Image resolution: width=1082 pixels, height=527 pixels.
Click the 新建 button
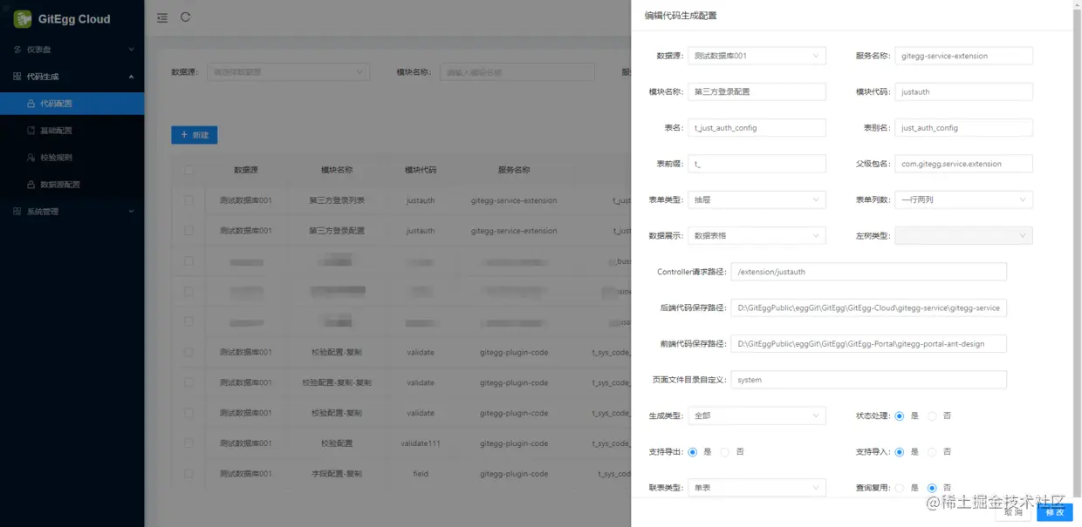(195, 135)
